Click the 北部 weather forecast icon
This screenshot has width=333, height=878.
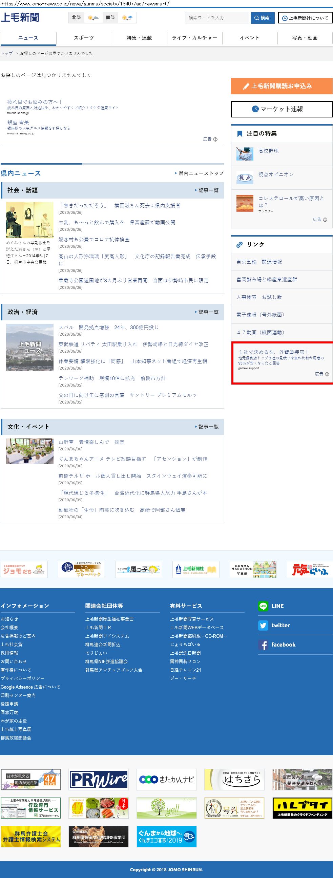(93, 18)
